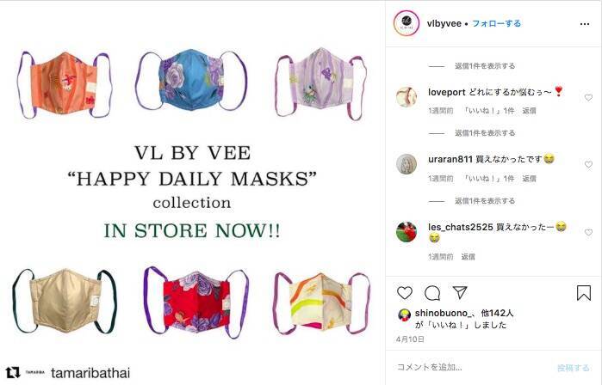Toggle like on uraran811's comment
The height and width of the screenshot is (385, 602).
(x=588, y=164)
